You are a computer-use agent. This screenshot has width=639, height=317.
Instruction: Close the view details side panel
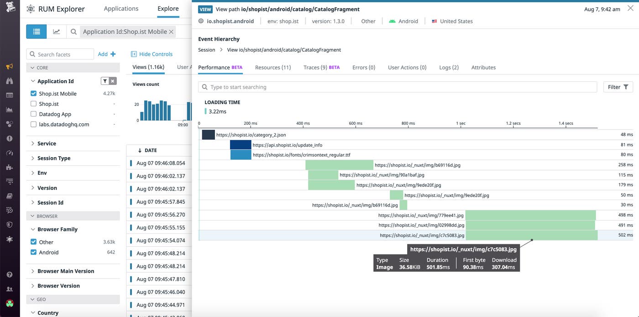(630, 9)
